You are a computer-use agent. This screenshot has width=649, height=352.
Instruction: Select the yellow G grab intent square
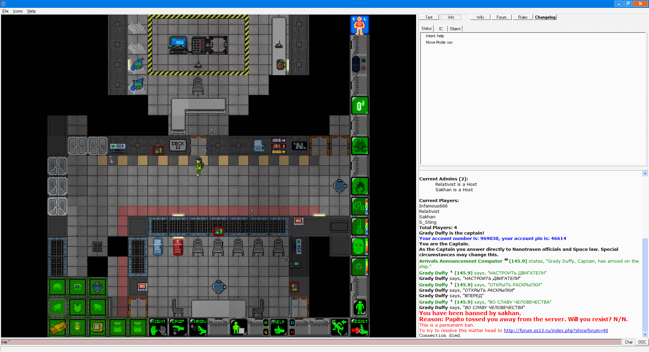pos(266,332)
